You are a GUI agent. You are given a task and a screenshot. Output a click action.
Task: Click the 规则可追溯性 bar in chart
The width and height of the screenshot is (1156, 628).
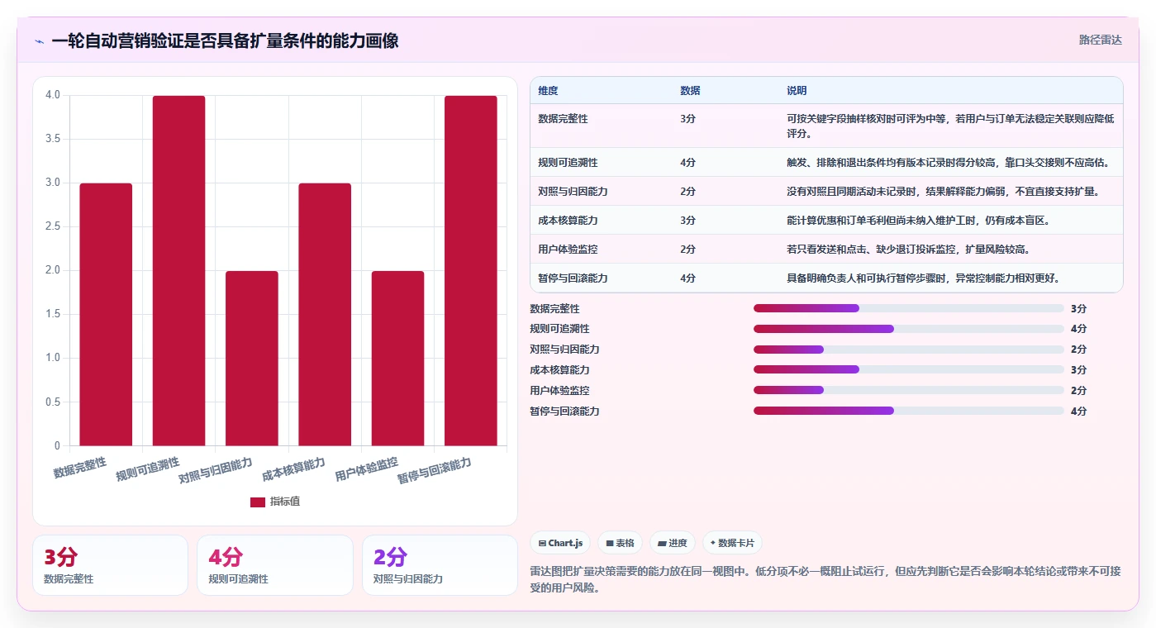(x=178, y=271)
